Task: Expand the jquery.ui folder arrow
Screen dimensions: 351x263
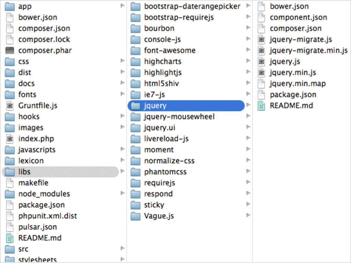Action: click(x=248, y=127)
